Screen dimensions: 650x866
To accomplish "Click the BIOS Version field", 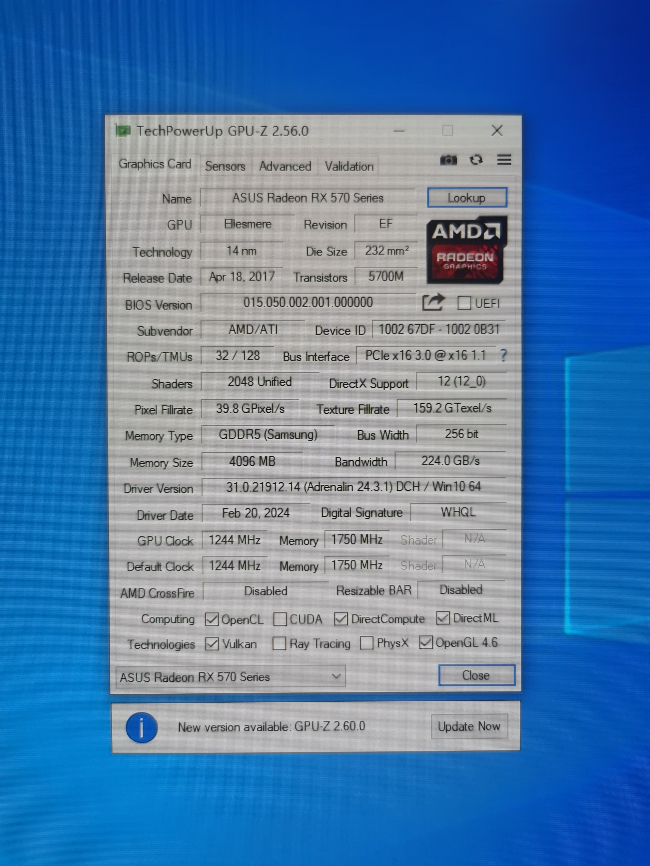I will [307, 303].
